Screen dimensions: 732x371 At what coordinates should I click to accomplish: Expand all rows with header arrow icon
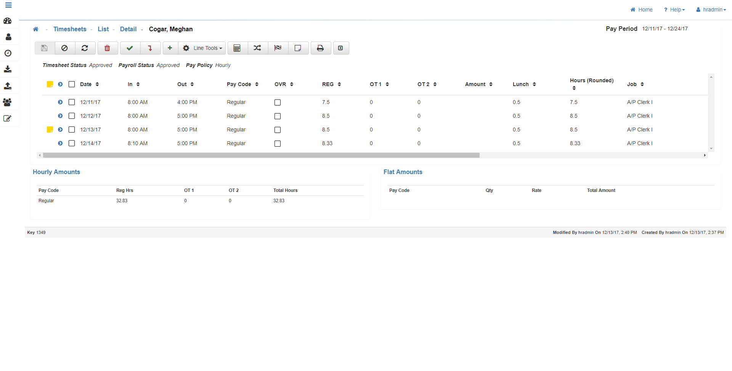click(x=60, y=84)
